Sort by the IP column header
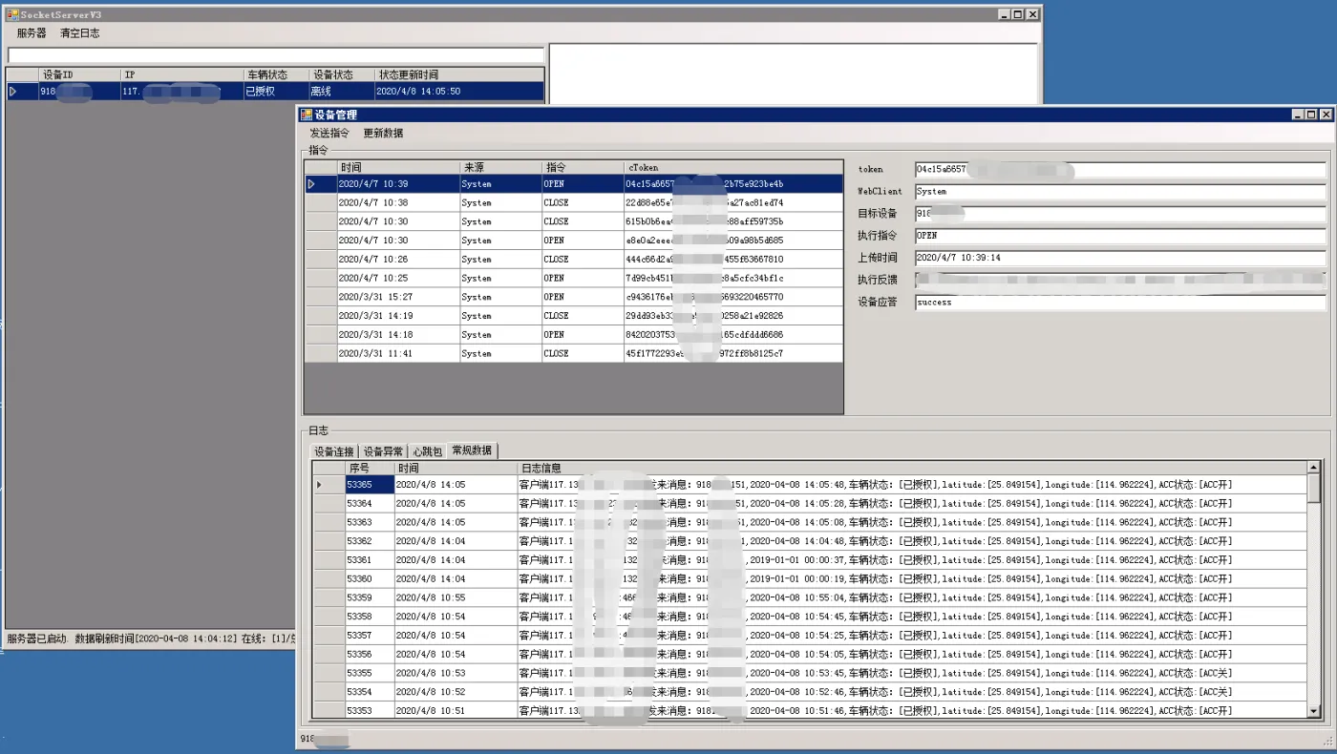 (181, 74)
